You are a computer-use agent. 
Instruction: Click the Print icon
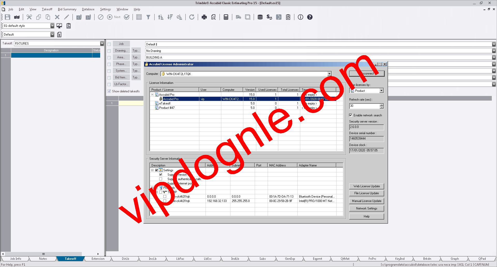click(x=204, y=17)
